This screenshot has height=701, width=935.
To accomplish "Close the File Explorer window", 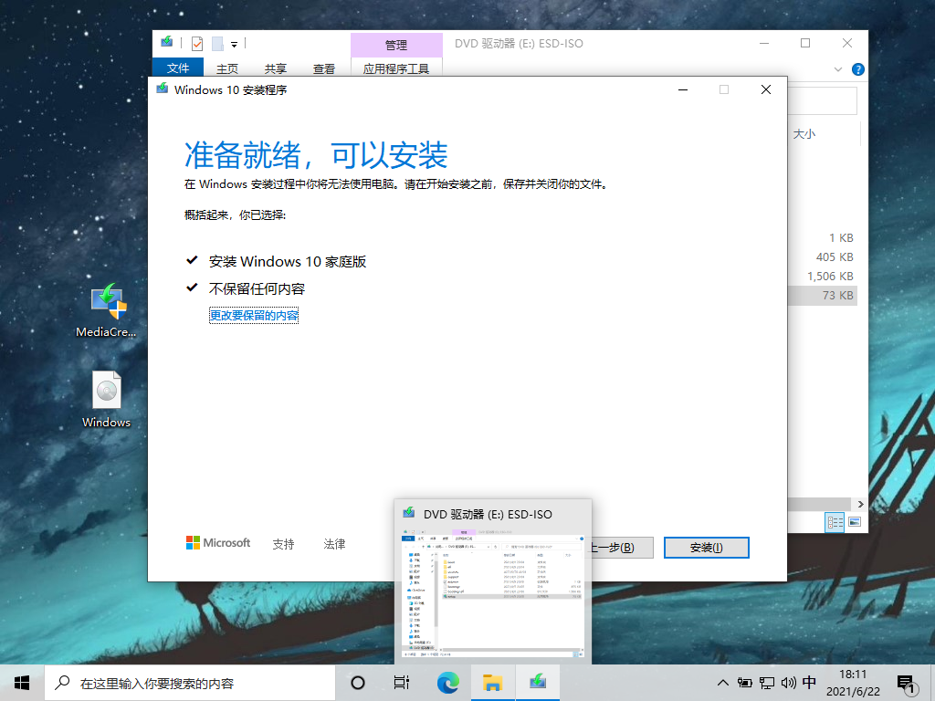I will coord(847,44).
